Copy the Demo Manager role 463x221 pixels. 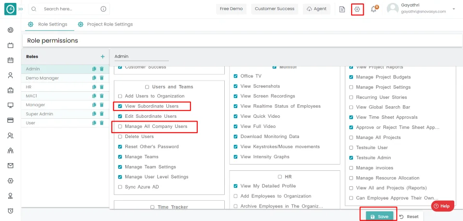pos(94,78)
